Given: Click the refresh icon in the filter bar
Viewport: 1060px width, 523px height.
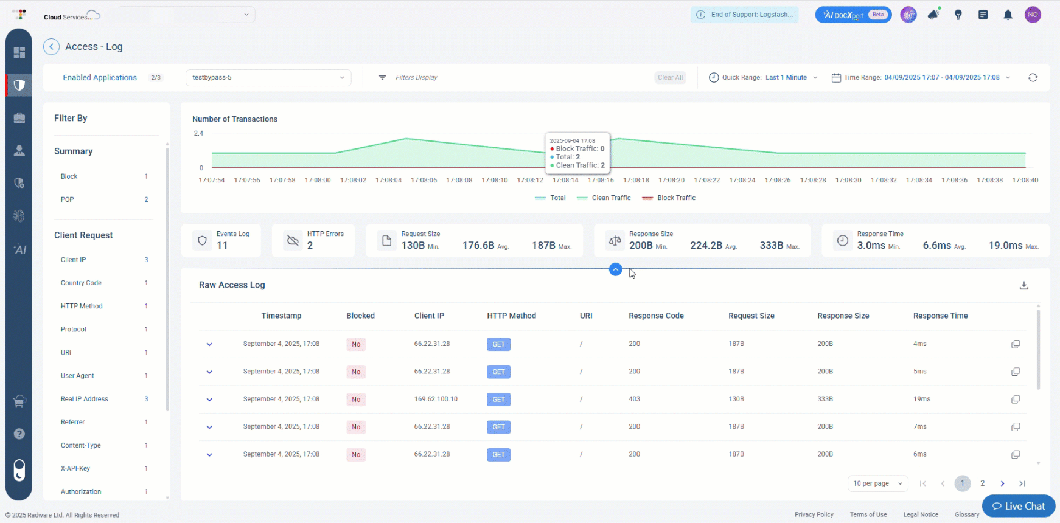Looking at the screenshot, I should pos(1033,78).
